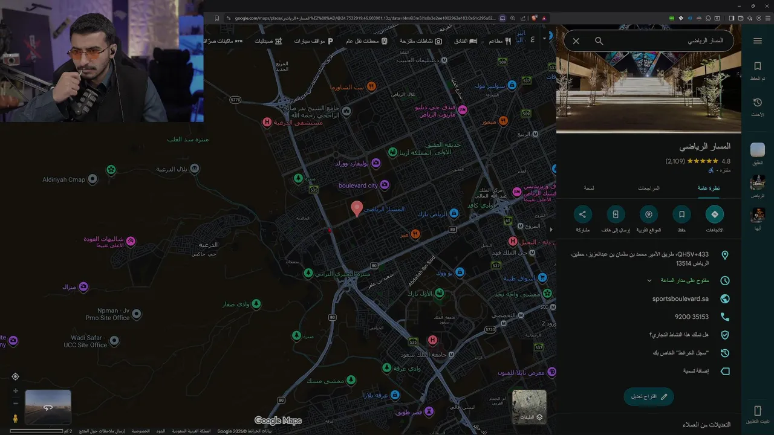The width and height of the screenshot is (774, 435).
Task: Click the my location target icon
Action: point(16,376)
